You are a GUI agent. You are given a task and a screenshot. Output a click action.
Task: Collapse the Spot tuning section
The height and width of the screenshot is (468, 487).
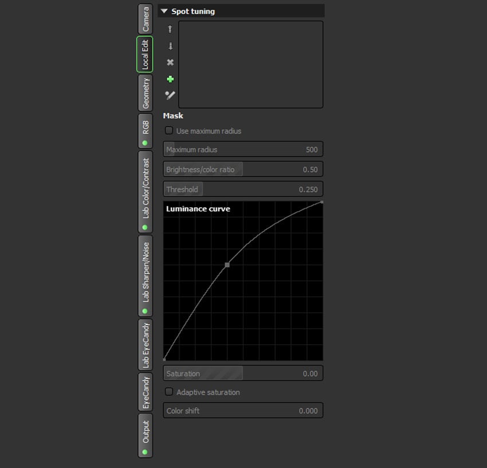click(164, 11)
